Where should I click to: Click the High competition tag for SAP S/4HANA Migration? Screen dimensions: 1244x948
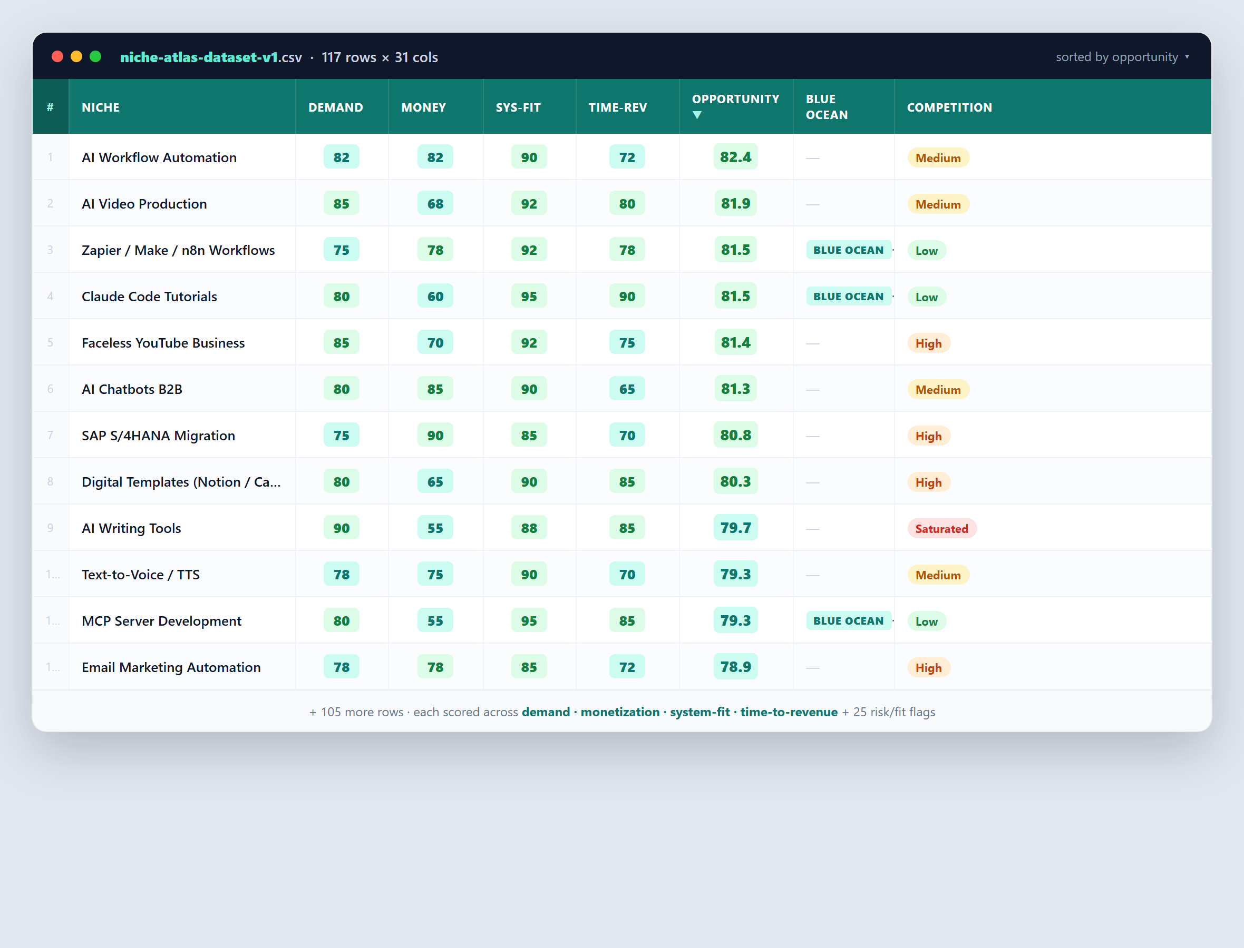[x=928, y=436]
